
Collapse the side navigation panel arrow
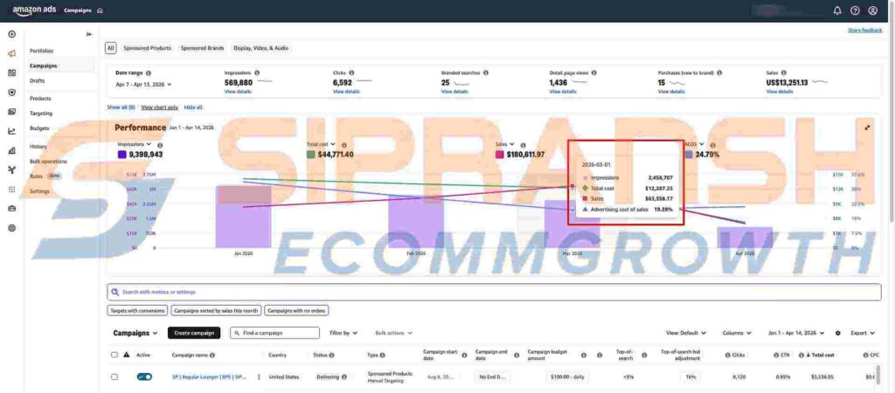click(x=89, y=34)
